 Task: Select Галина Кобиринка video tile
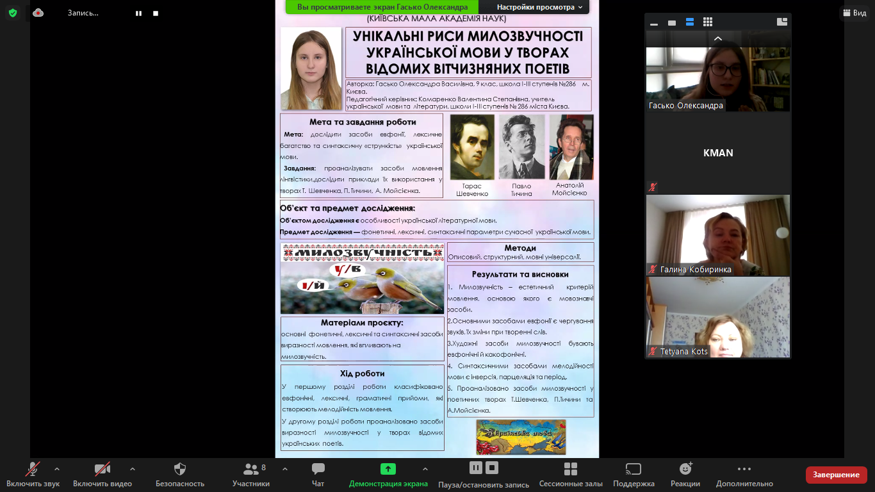pos(718,235)
